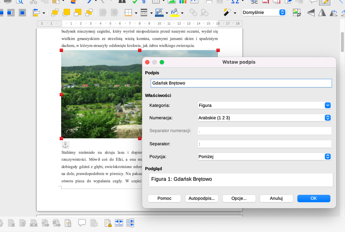Screen dimensions: 345x232
Task: Toggle formatting marks with the pilcrow icon
Action: 143,2
